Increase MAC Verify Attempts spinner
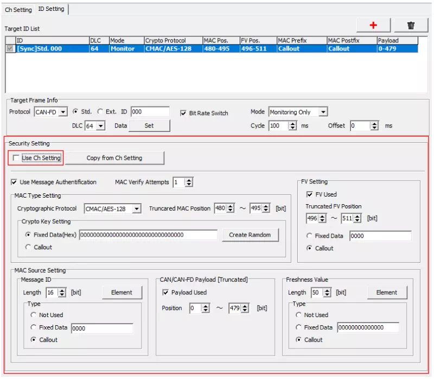The width and height of the screenshot is (434, 379). pyautogui.click(x=189, y=180)
